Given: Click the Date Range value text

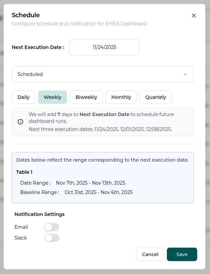Looking at the screenshot, I should click(x=90, y=183).
